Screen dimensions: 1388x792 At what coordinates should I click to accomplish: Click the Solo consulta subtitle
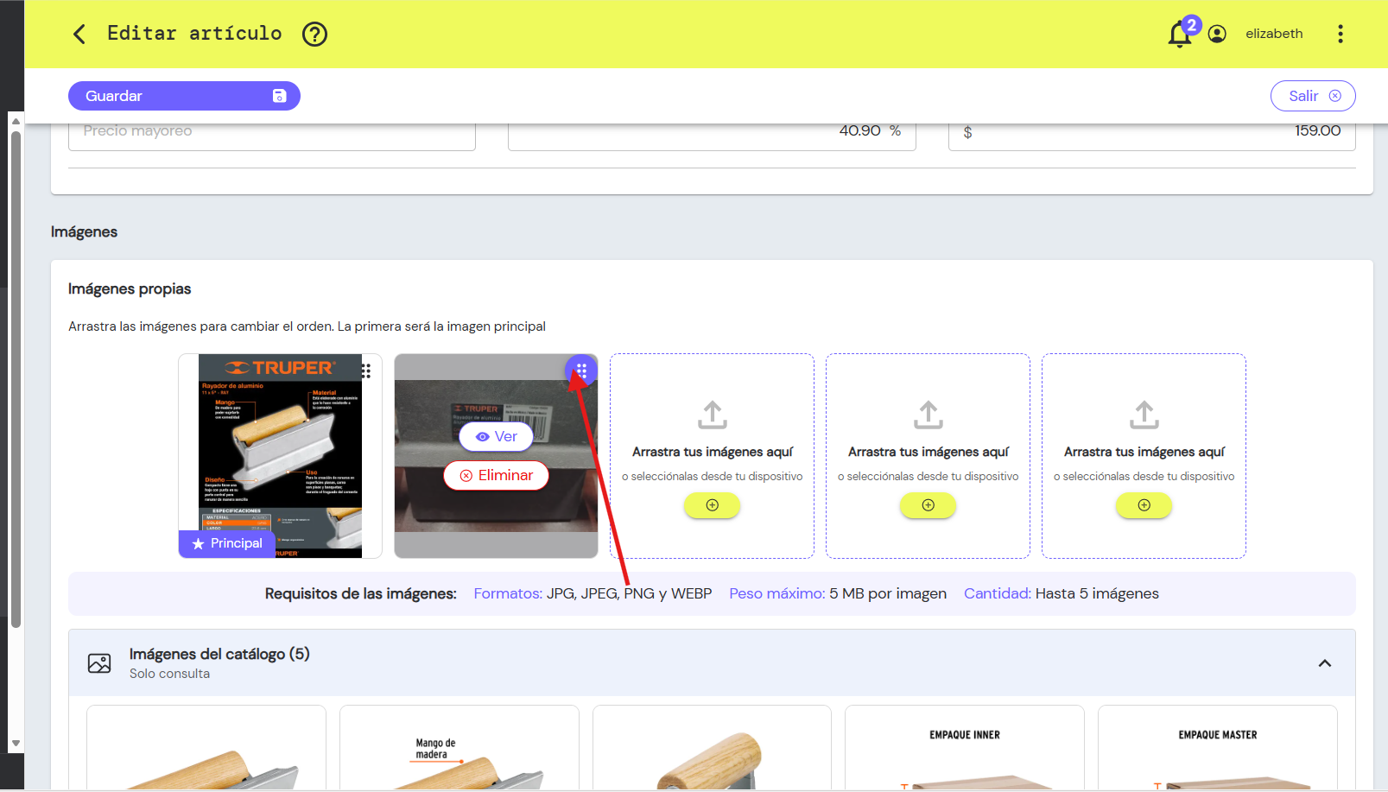click(169, 674)
